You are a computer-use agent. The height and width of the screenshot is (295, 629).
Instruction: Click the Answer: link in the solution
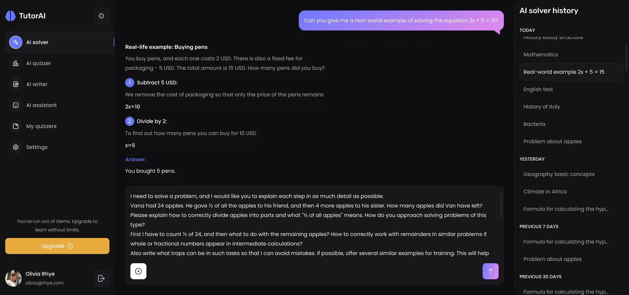pos(135,159)
